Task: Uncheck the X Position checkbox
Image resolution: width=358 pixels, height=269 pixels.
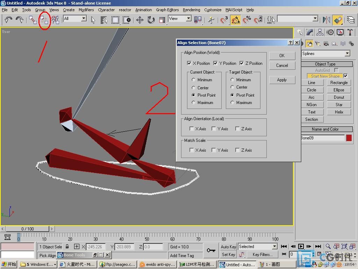Action: coord(189,63)
